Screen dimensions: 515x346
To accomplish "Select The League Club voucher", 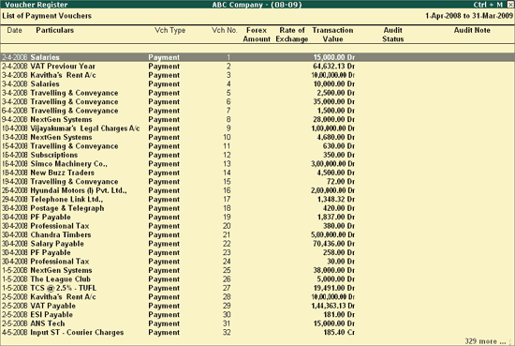I will (x=257, y=279).
